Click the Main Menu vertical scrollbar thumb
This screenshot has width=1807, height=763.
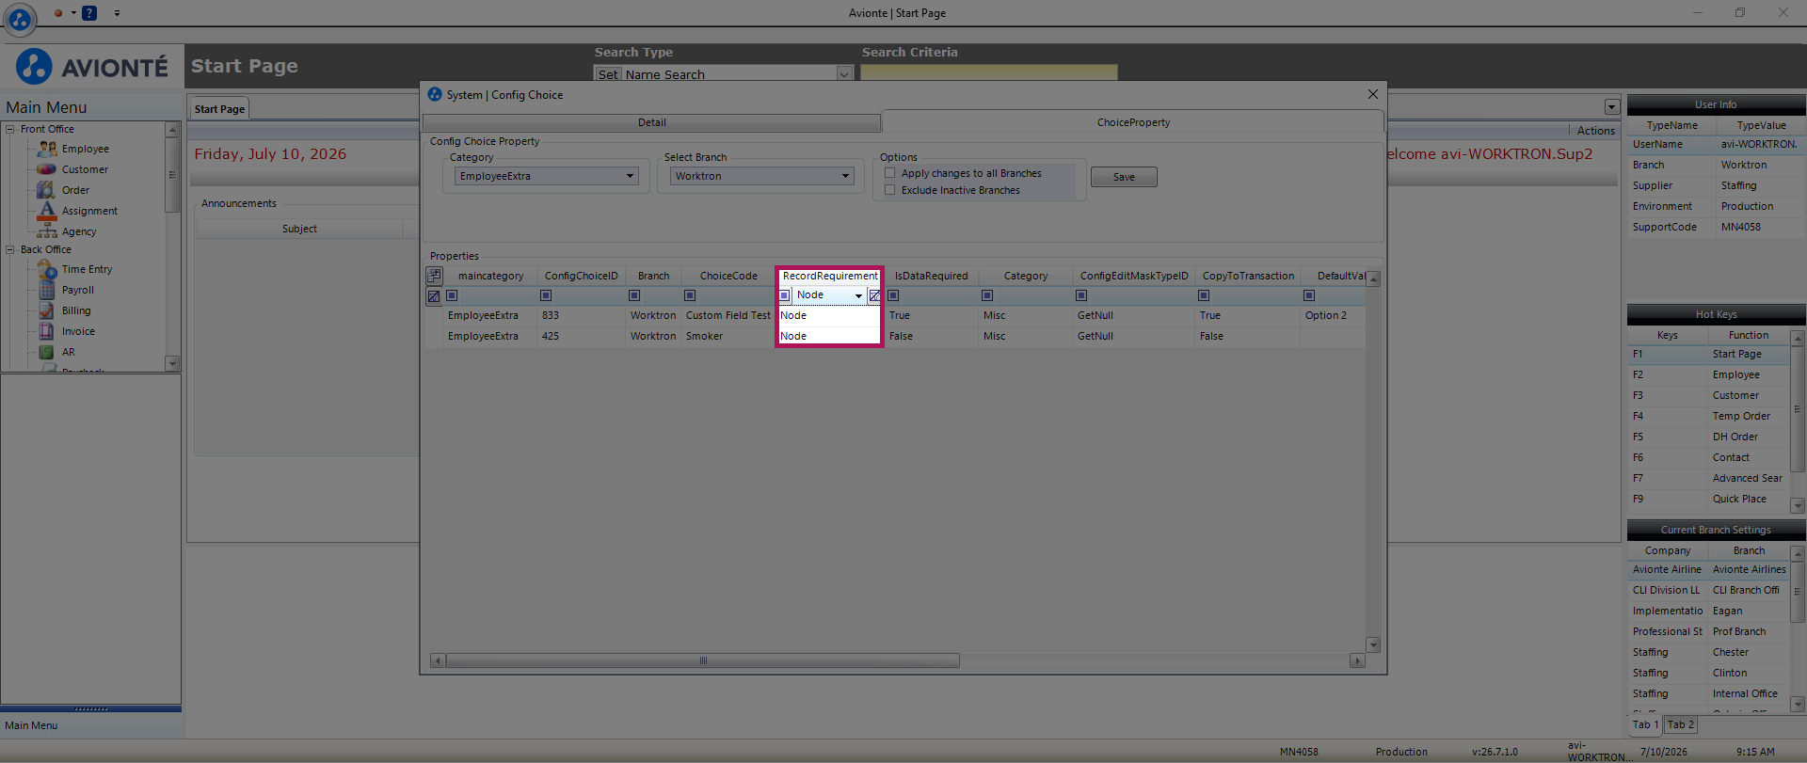point(171,174)
